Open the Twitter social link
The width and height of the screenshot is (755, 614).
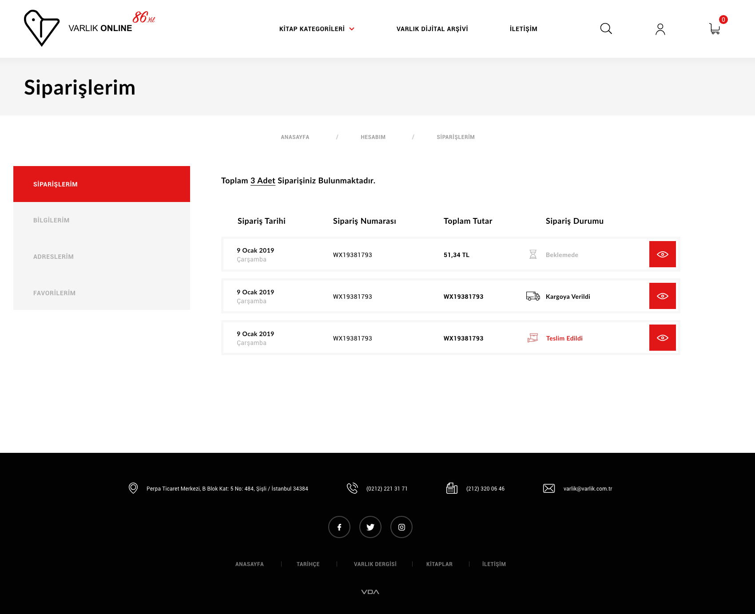pyautogui.click(x=370, y=527)
